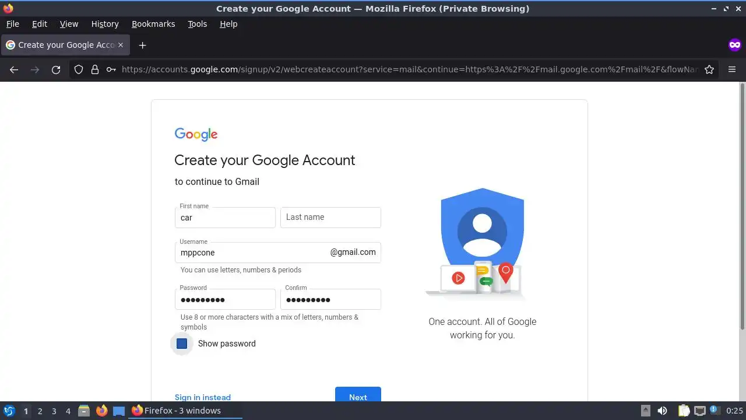The height and width of the screenshot is (420, 746).
Task: Open the View menu
Action: [x=69, y=24]
